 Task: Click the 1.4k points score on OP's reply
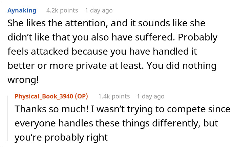(x=114, y=96)
